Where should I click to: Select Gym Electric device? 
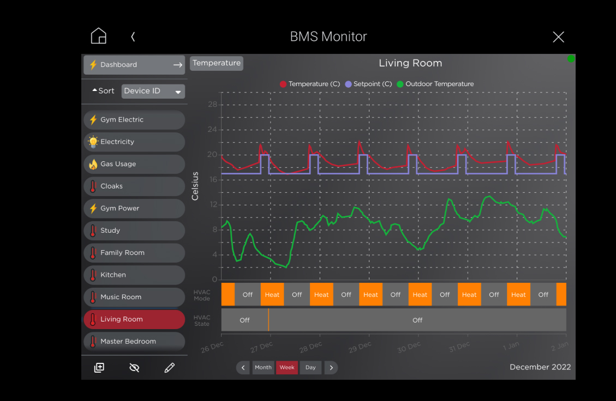134,120
